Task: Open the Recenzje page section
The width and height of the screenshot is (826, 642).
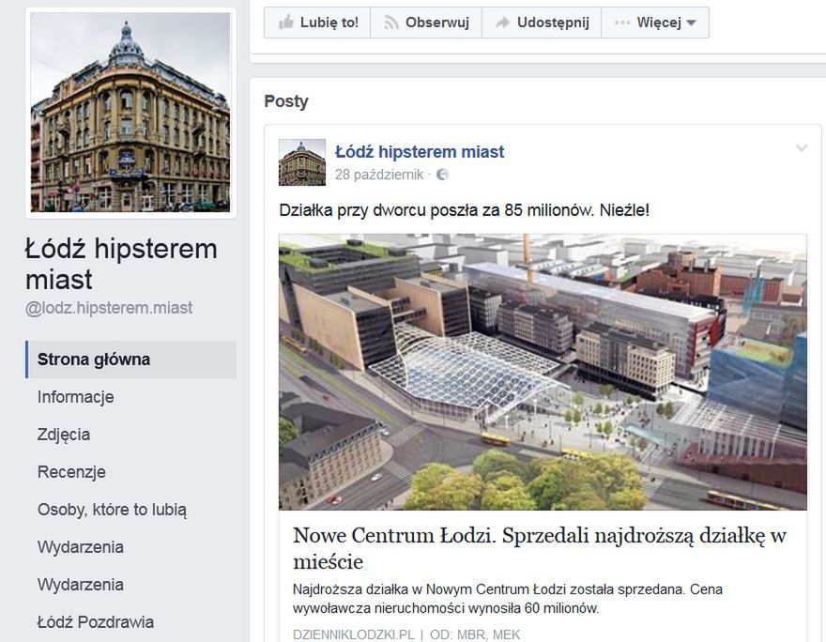Action: click(71, 472)
